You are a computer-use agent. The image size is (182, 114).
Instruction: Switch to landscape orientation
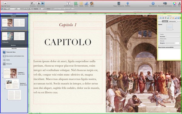coord(42,3)
